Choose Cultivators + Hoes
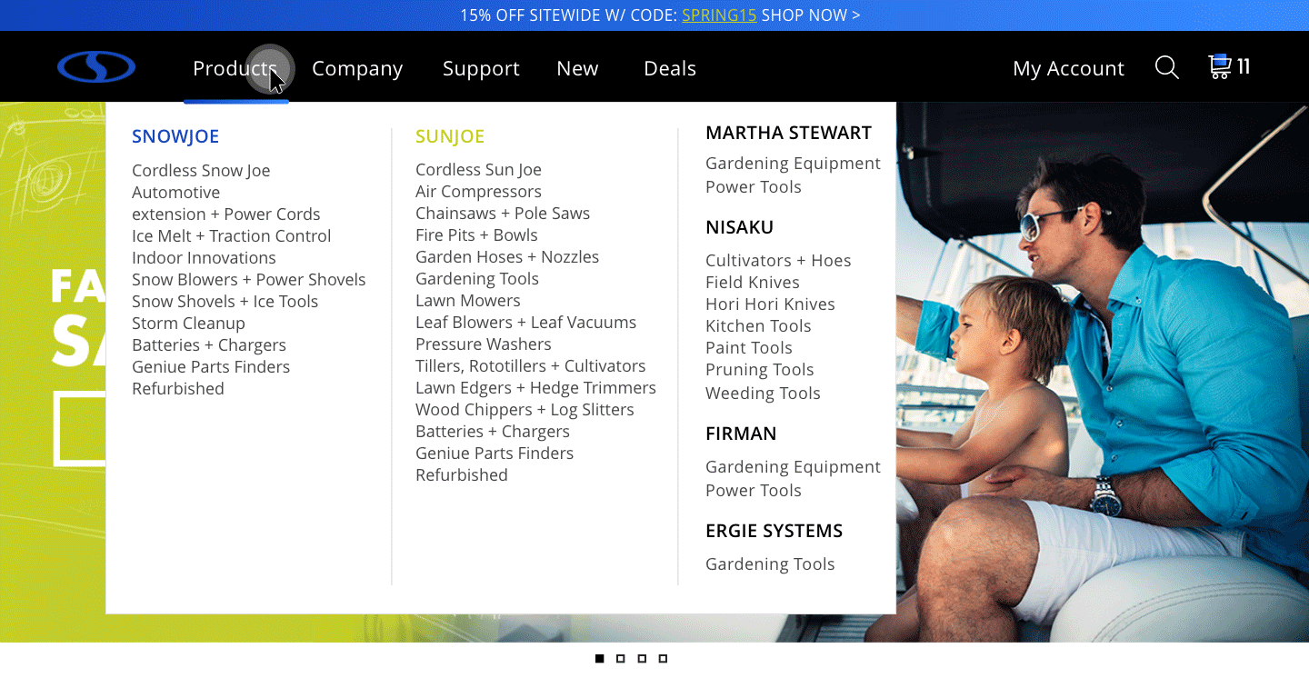 (778, 261)
